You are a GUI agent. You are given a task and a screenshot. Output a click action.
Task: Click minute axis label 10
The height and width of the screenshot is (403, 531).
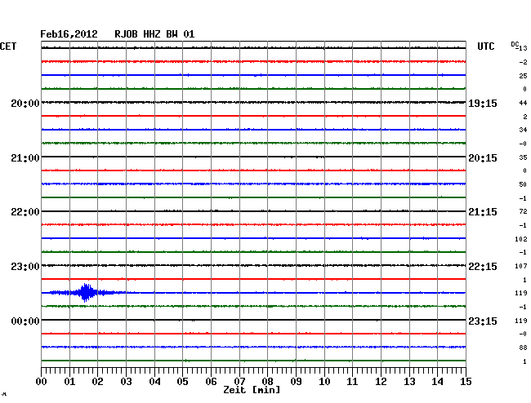point(324,381)
